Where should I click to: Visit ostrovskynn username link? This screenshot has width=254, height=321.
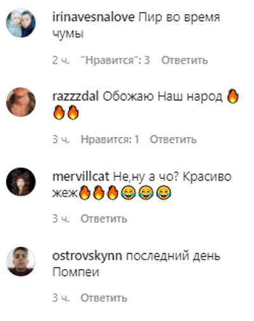coord(87,256)
